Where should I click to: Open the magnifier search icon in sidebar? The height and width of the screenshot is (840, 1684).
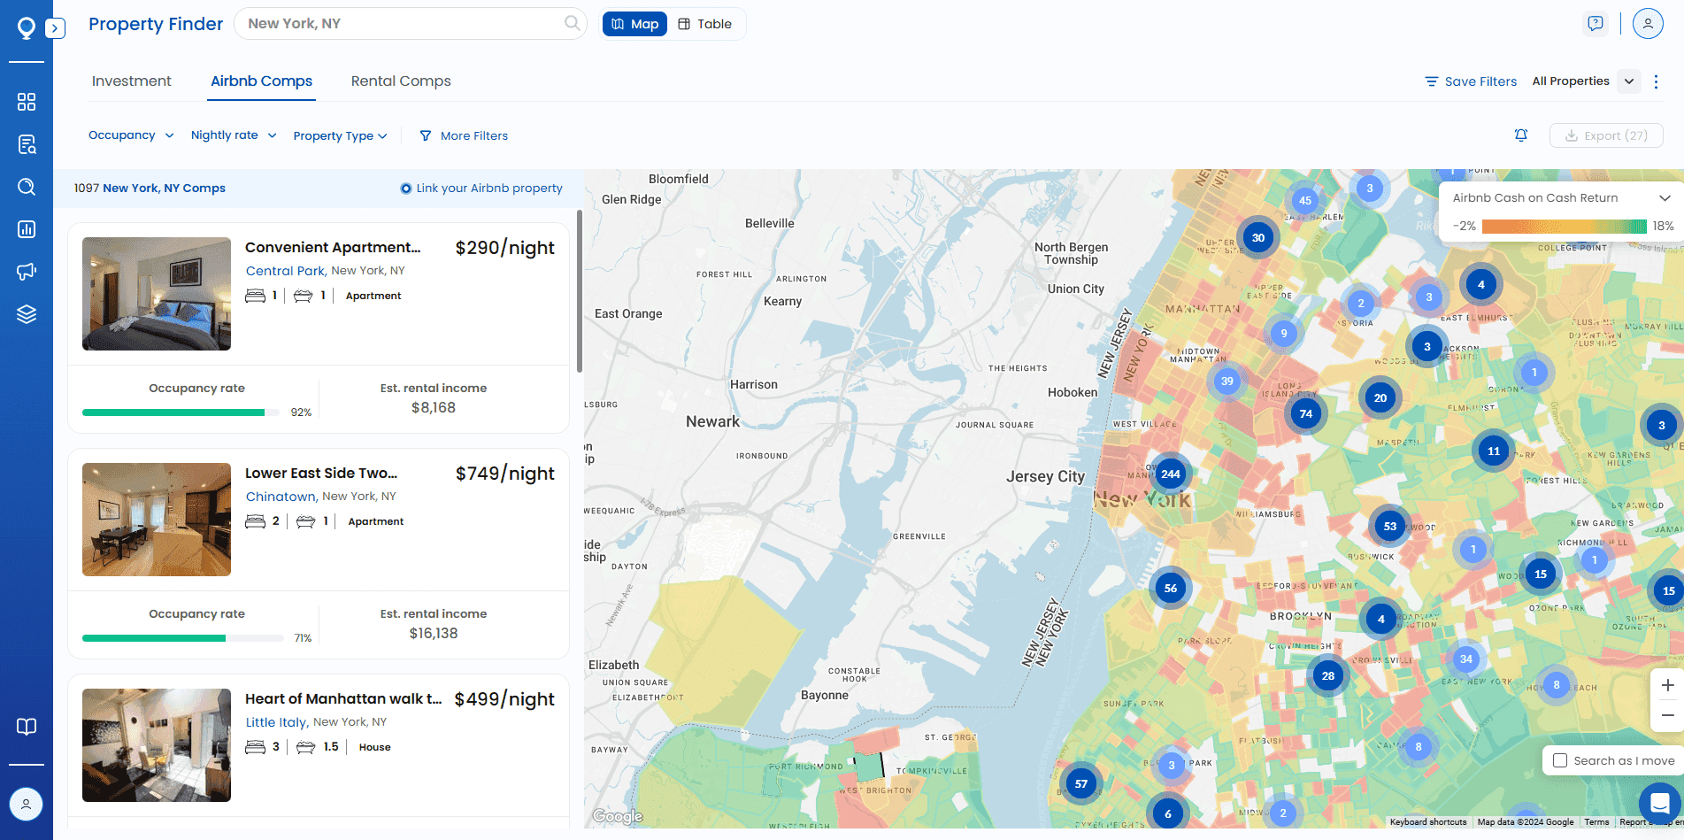(27, 187)
